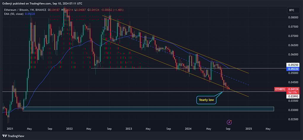This screenshot has width=303, height=140.
Task: Select the ETHBTC price label
Action: point(280,89)
